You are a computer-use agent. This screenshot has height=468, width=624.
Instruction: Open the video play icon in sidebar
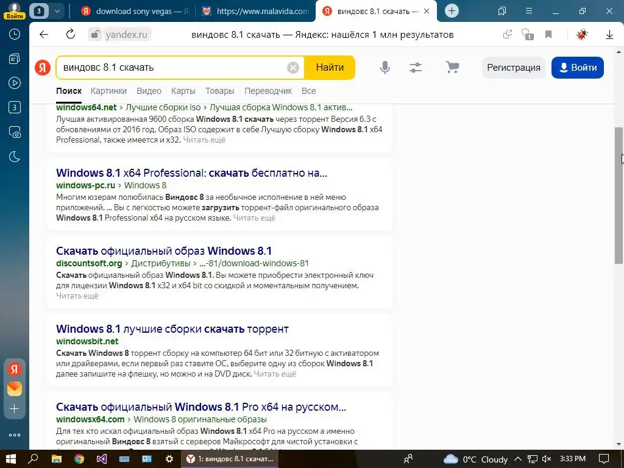coord(15,83)
